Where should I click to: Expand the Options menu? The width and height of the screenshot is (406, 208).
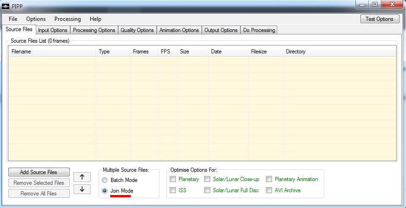36,19
